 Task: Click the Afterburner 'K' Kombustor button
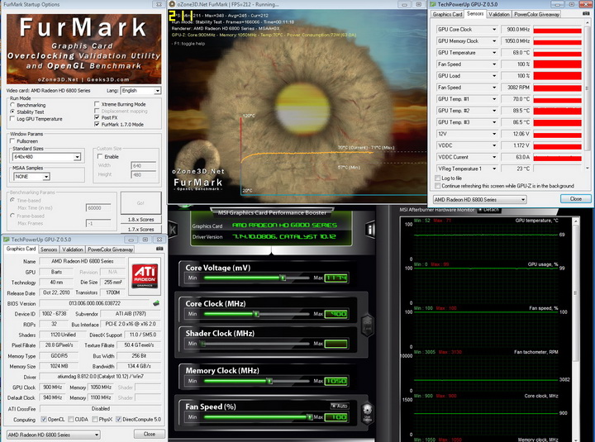click(173, 229)
